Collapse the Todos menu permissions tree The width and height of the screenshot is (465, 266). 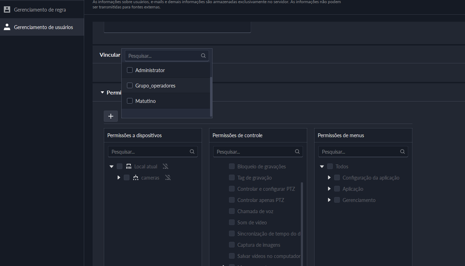[x=322, y=167]
